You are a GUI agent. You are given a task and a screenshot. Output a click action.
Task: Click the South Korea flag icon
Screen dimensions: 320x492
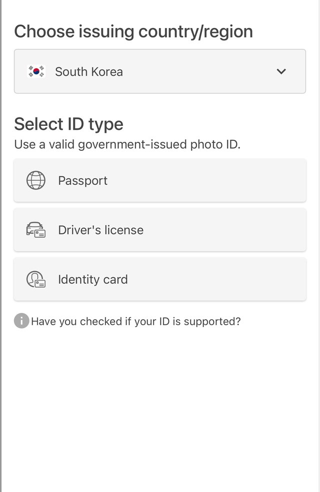coord(36,71)
